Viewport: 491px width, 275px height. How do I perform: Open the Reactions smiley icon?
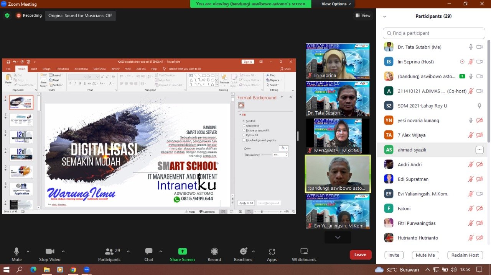pyautogui.click(x=243, y=251)
